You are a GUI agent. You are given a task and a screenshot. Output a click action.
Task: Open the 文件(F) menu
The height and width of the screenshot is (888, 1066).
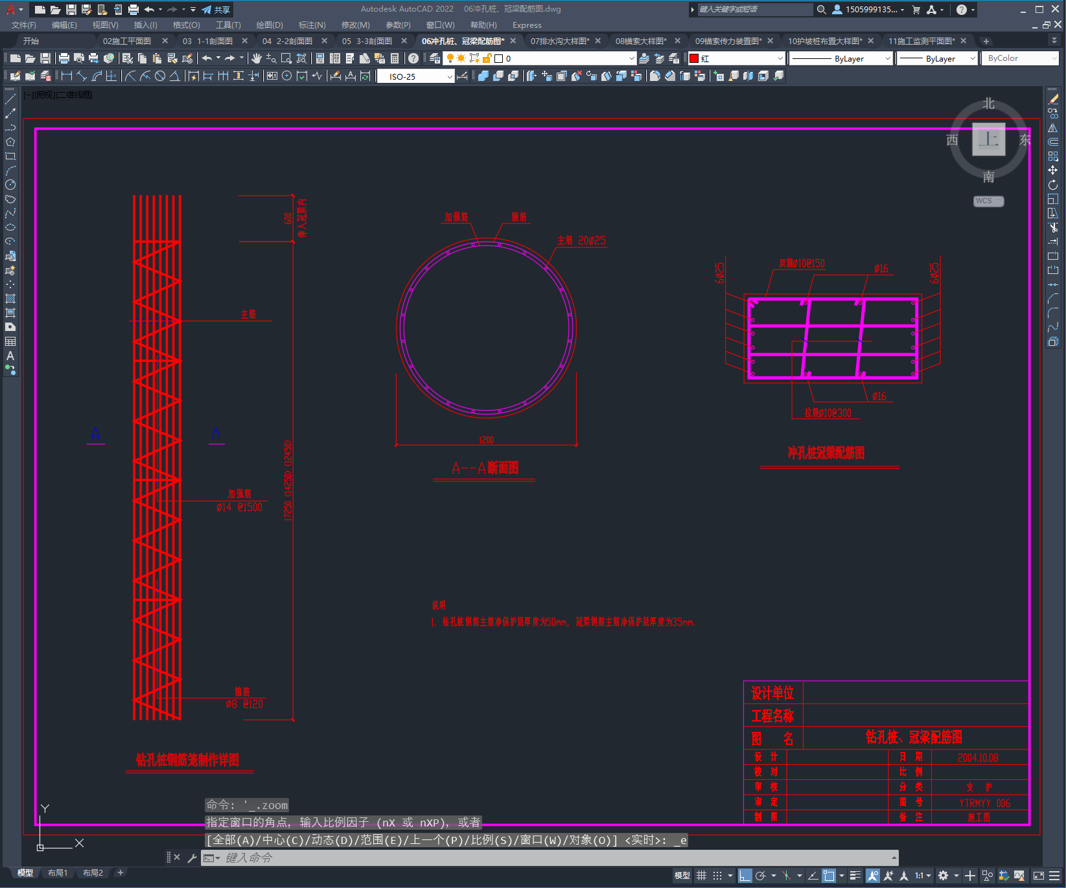[x=24, y=25]
